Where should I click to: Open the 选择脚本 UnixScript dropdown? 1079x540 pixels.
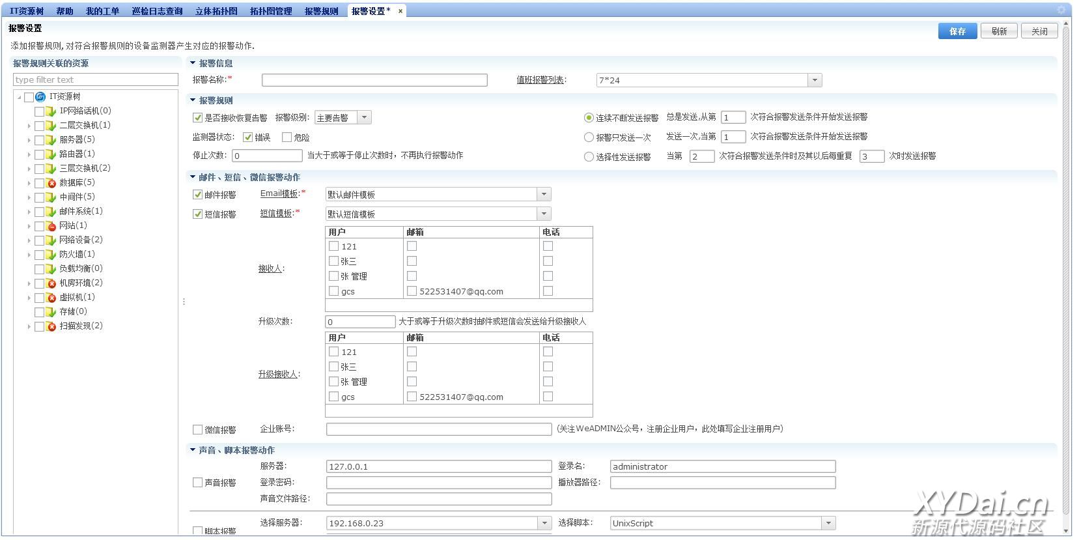(x=828, y=523)
